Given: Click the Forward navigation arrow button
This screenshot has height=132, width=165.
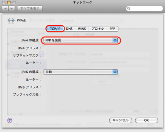Looking at the screenshot, I should tap(12, 9).
